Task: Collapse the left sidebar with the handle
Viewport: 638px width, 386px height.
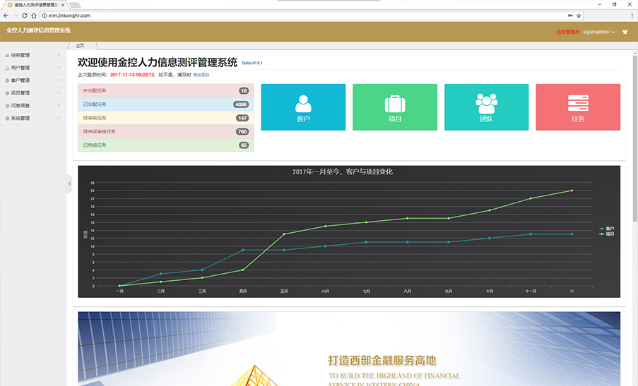Action: 69,184
